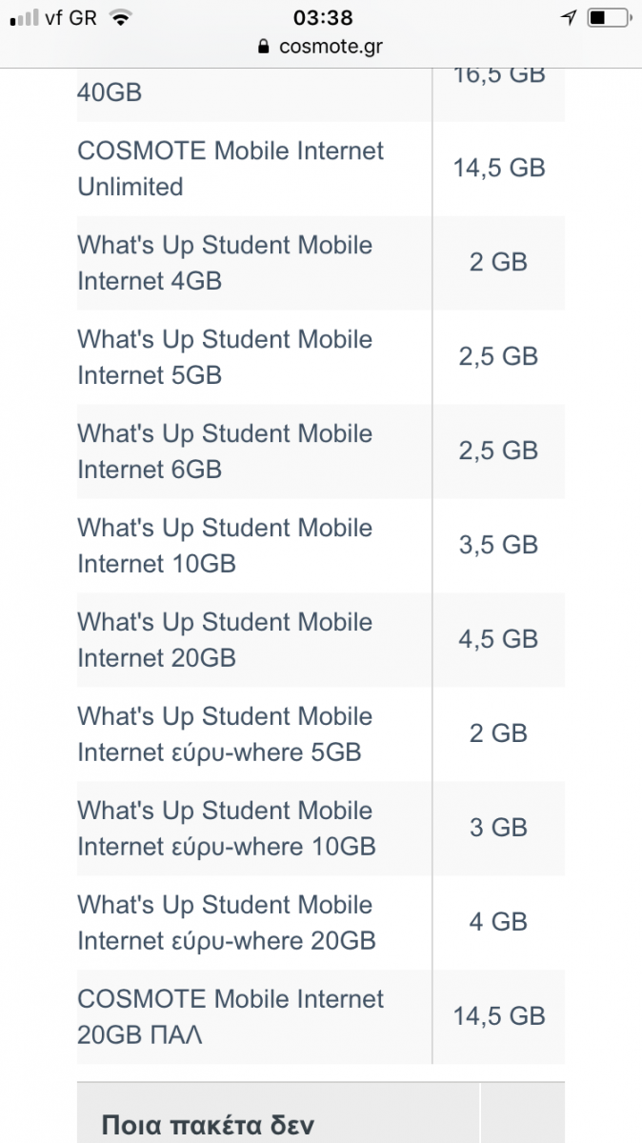642x1143 pixels.
Task: Select Student Internet εύρυ-where 10GB row
Action: click(227, 829)
